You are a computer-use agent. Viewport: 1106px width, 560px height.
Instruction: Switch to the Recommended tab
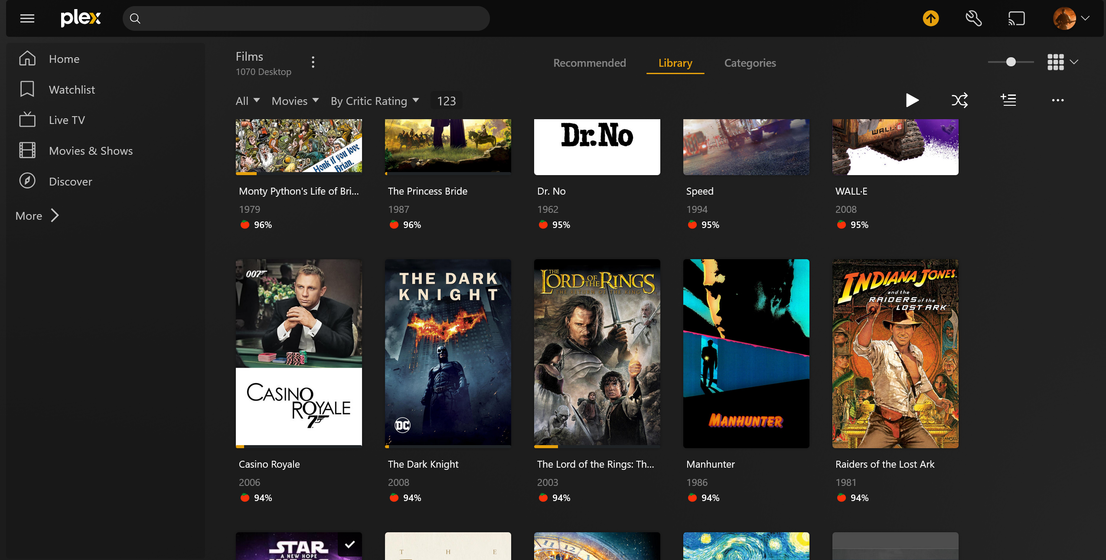(x=589, y=63)
